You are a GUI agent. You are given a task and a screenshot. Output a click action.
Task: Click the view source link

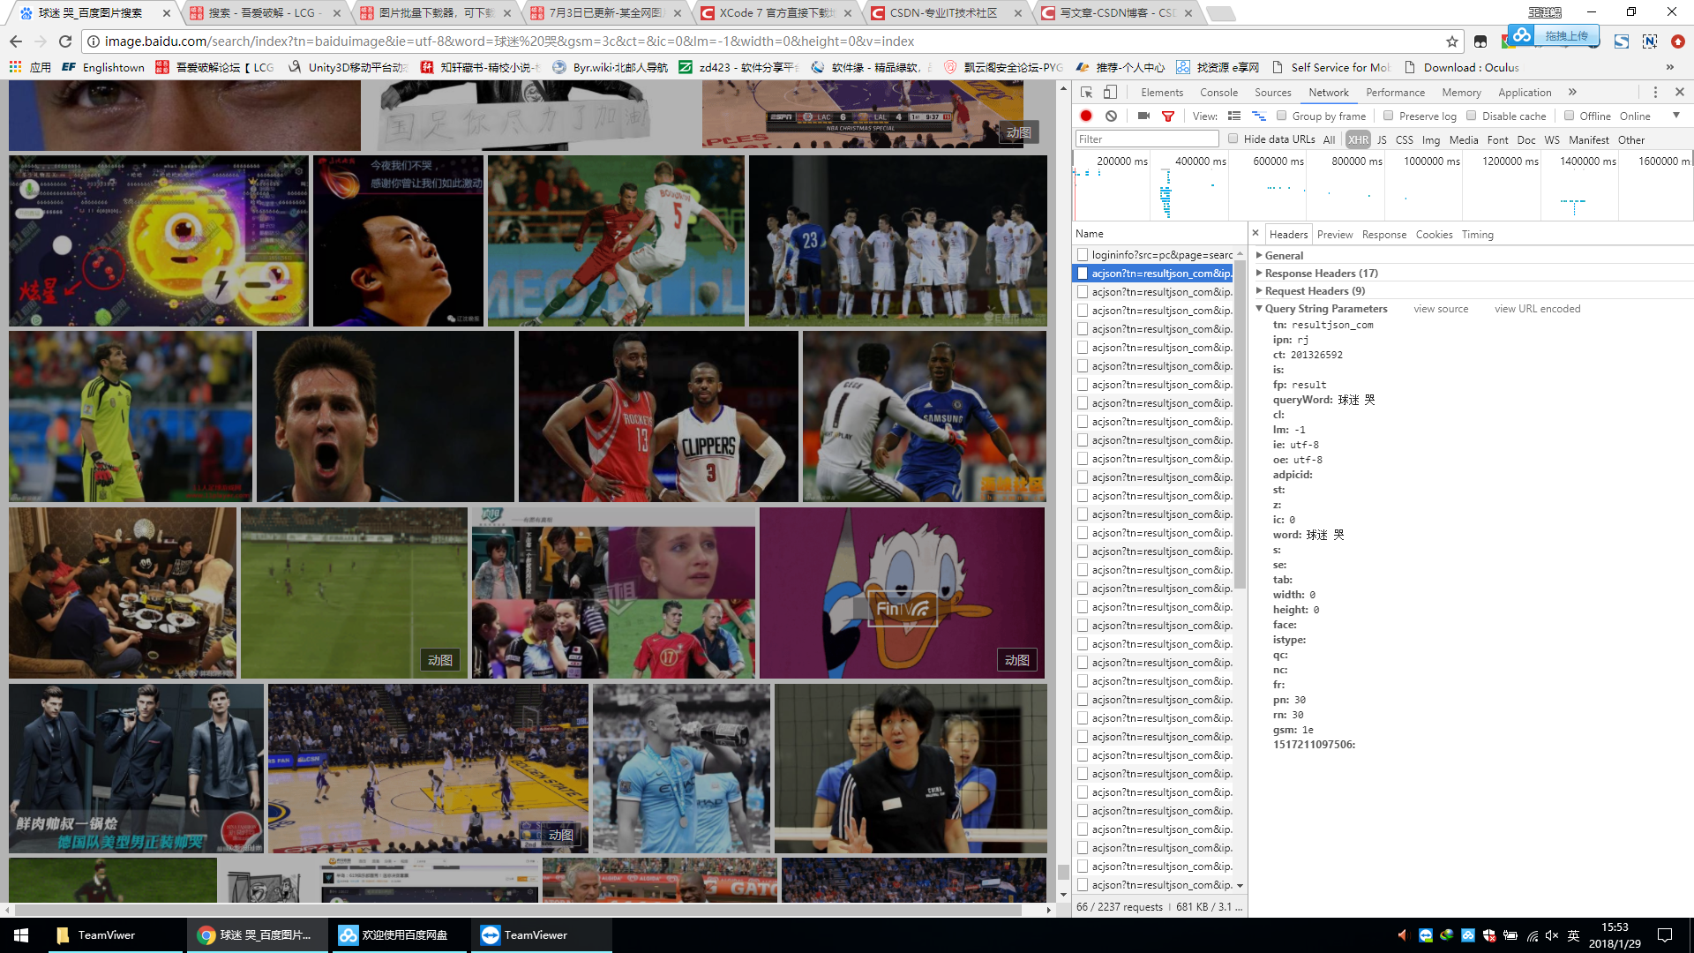tap(1441, 309)
